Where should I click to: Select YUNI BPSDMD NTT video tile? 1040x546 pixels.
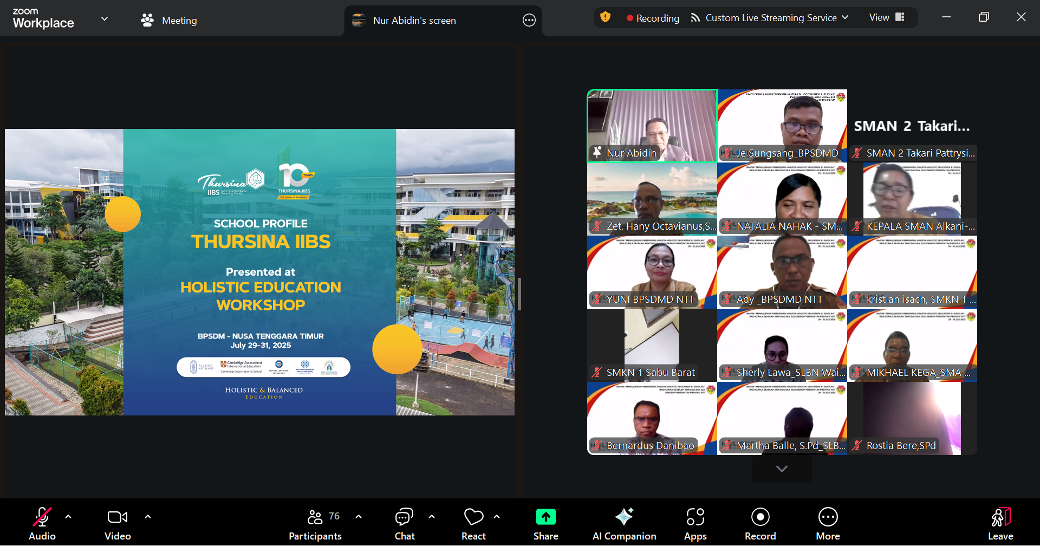pos(652,272)
